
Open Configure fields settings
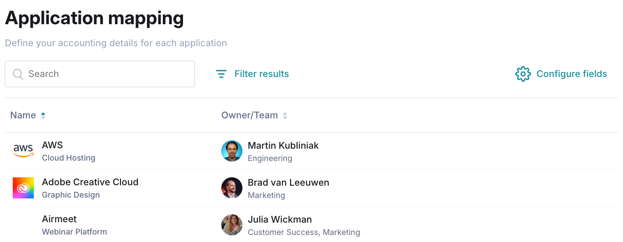click(x=572, y=74)
